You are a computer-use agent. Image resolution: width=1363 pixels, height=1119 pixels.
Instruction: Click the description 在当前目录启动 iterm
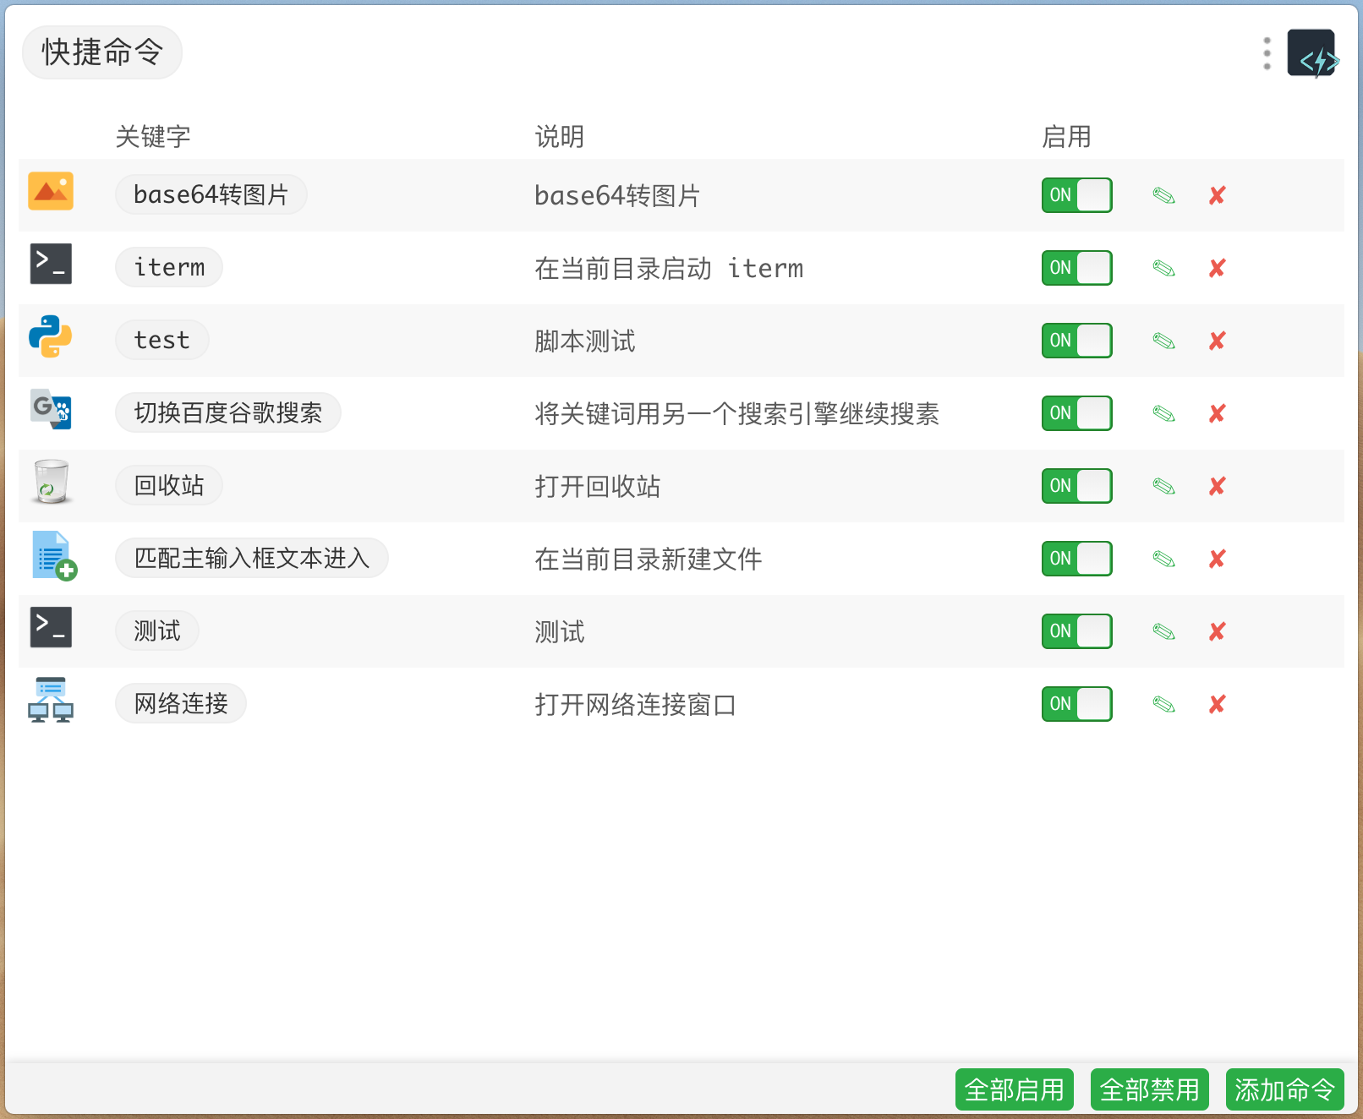tap(669, 269)
